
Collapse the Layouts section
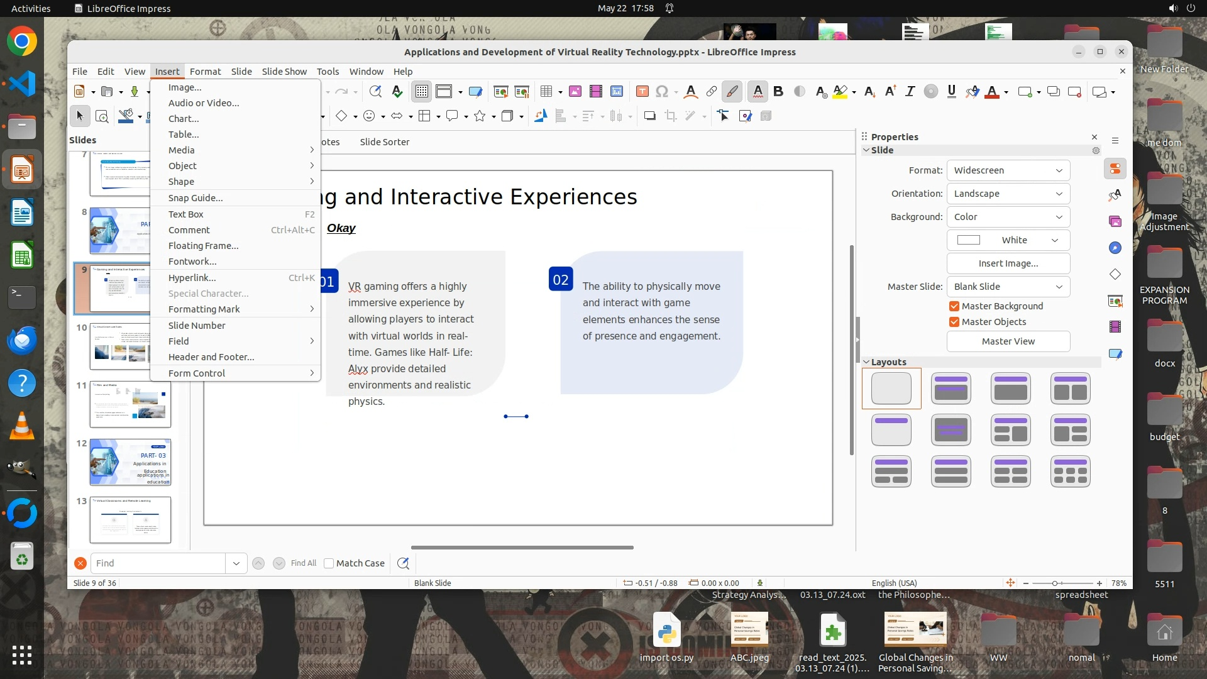click(866, 362)
